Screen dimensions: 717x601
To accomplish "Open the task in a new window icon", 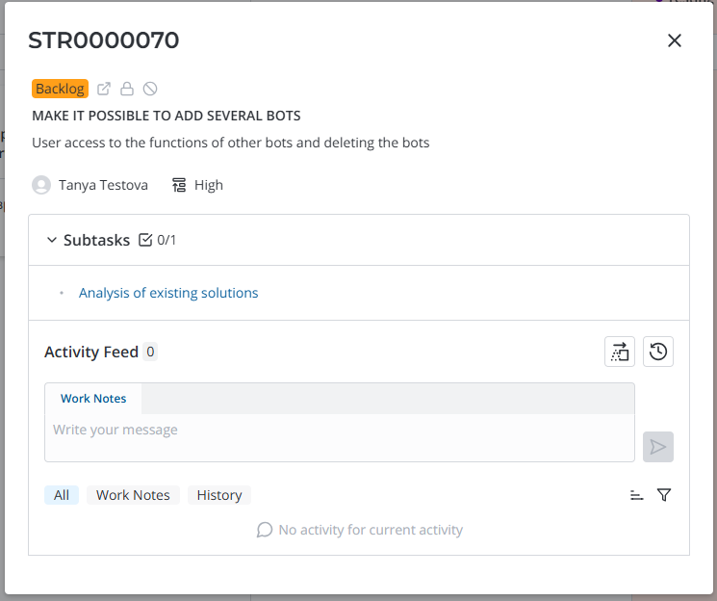I will coord(105,89).
